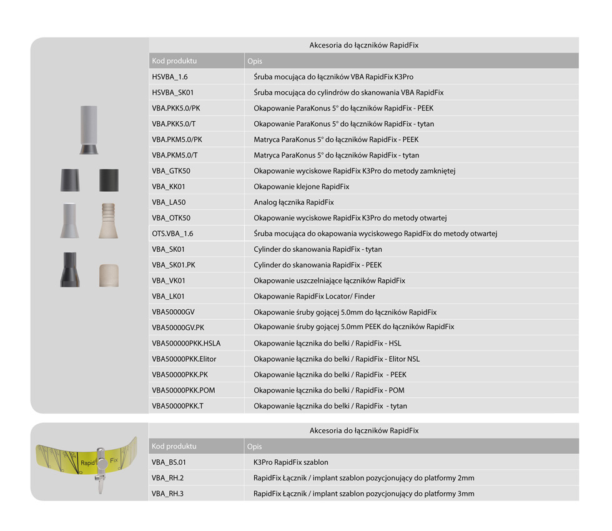Select code VBA500000PKK.HSLA
This screenshot has height=531, width=612.
[186, 343]
